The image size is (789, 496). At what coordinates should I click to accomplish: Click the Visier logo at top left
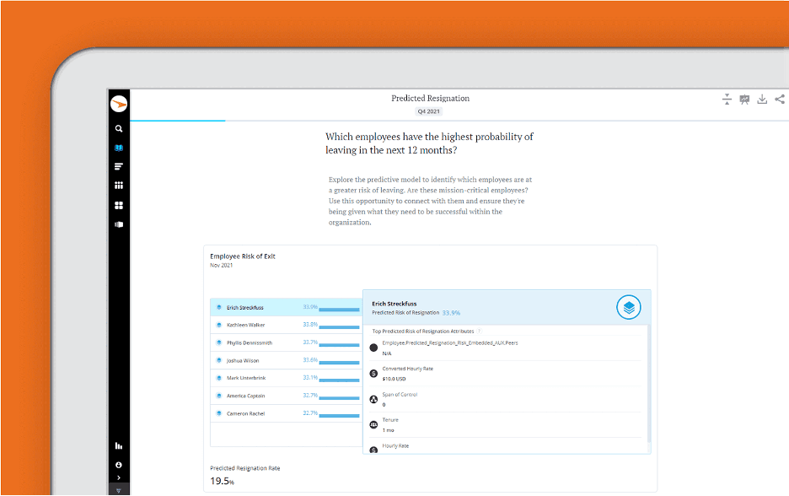[x=119, y=104]
